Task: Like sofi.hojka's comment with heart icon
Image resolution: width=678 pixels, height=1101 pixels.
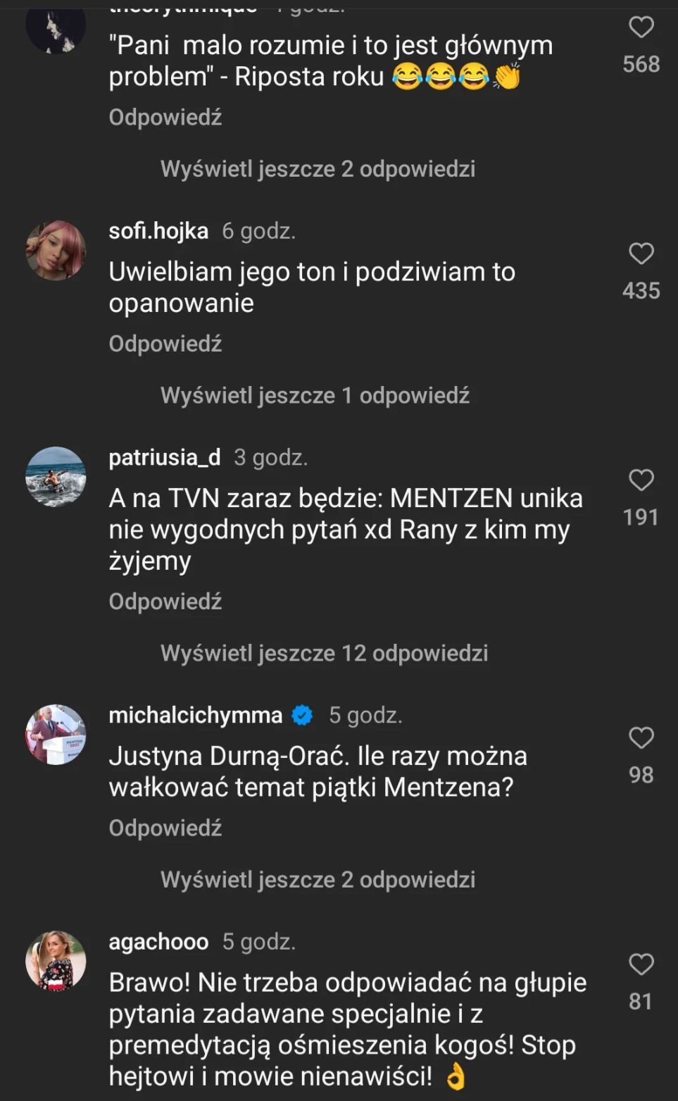Action: point(641,254)
